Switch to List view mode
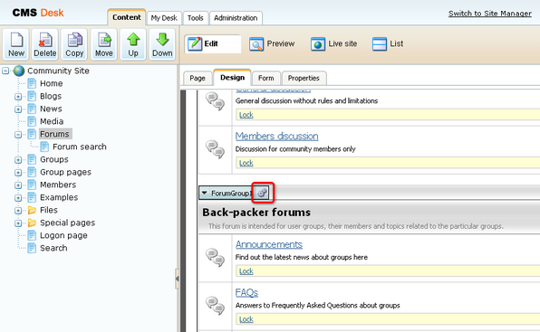The image size is (540, 332). coord(388,44)
